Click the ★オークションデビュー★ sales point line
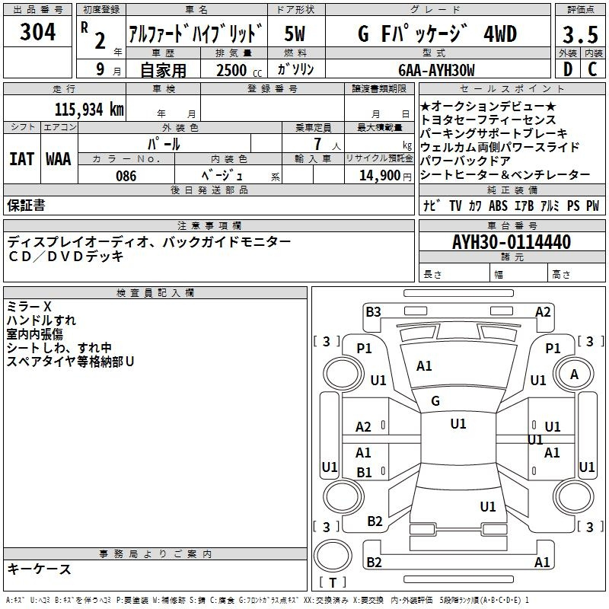This screenshot has height=609, width=609. coord(488,106)
